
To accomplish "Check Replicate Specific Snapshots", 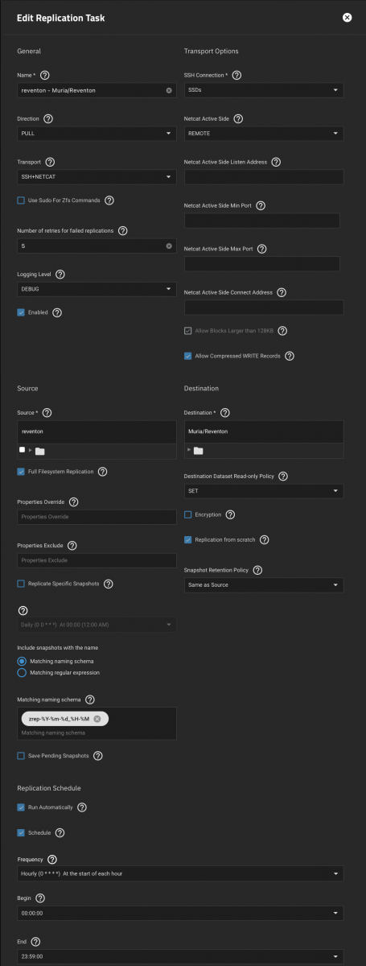I will (x=21, y=583).
